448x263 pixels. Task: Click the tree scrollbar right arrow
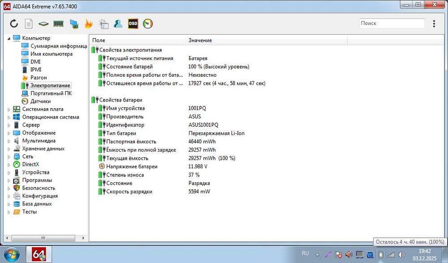pos(83,238)
